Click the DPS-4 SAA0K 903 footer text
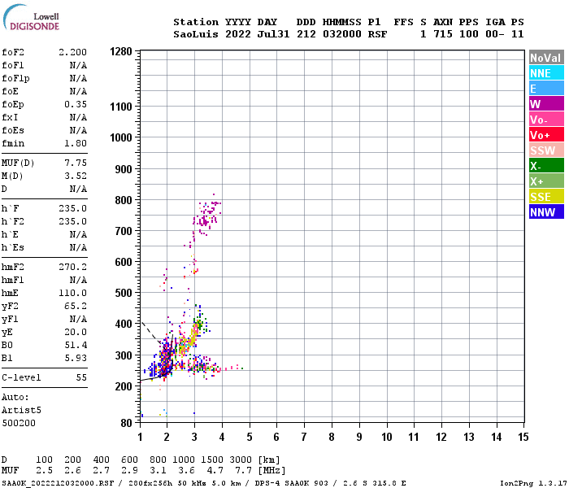This screenshot has width=569, height=488. click(x=294, y=483)
